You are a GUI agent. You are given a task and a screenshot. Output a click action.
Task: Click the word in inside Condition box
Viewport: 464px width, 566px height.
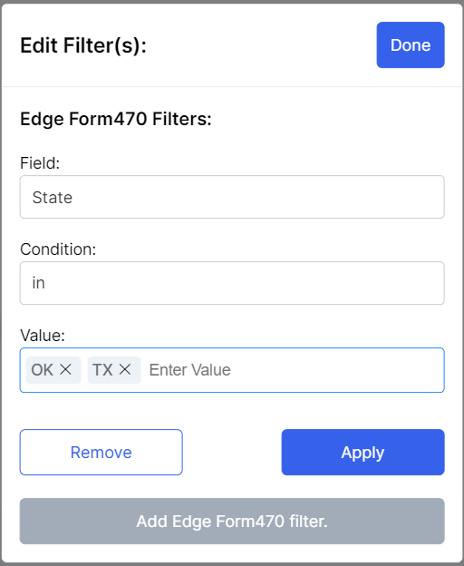click(39, 283)
